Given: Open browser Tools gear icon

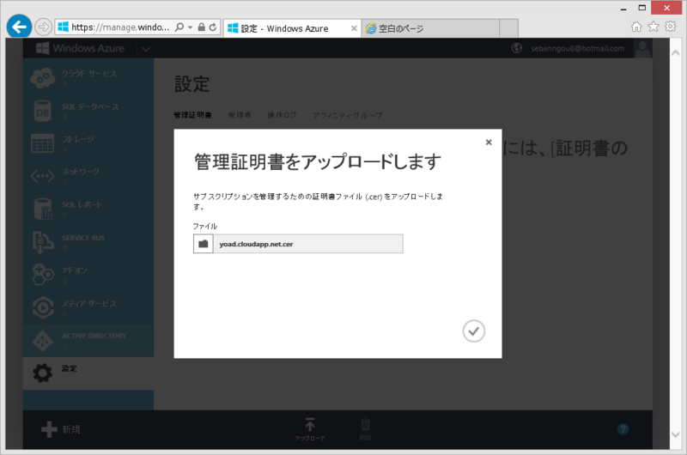Looking at the screenshot, I should (x=671, y=27).
